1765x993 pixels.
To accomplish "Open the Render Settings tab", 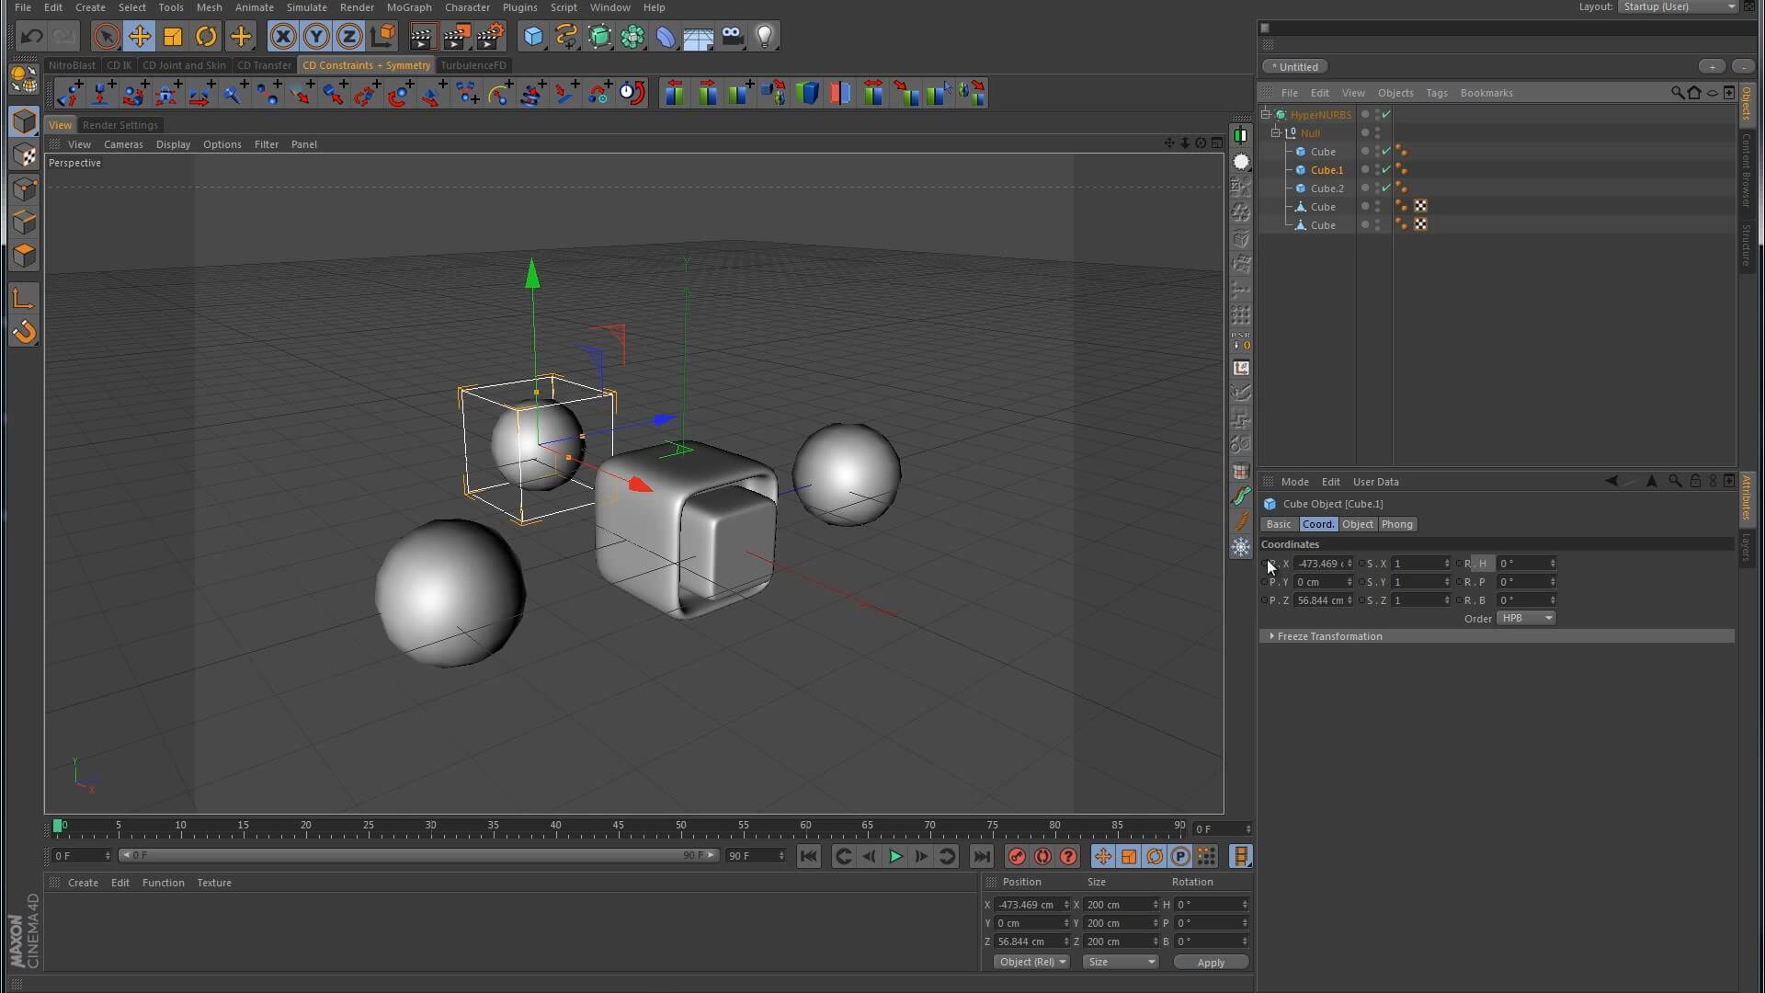I will 120,125.
